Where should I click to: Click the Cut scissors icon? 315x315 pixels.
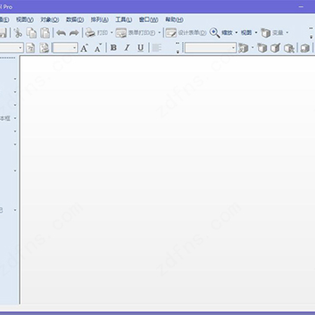click(17, 32)
